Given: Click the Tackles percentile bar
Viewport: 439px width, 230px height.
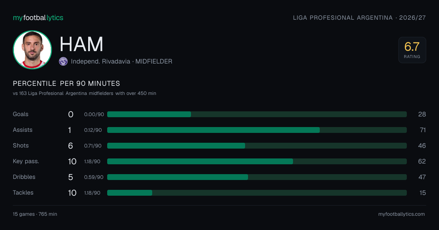Looking at the screenshot, I should pos(257,193).
